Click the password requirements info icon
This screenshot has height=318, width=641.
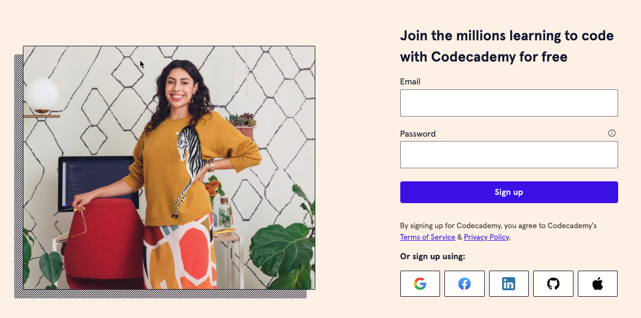612,133
